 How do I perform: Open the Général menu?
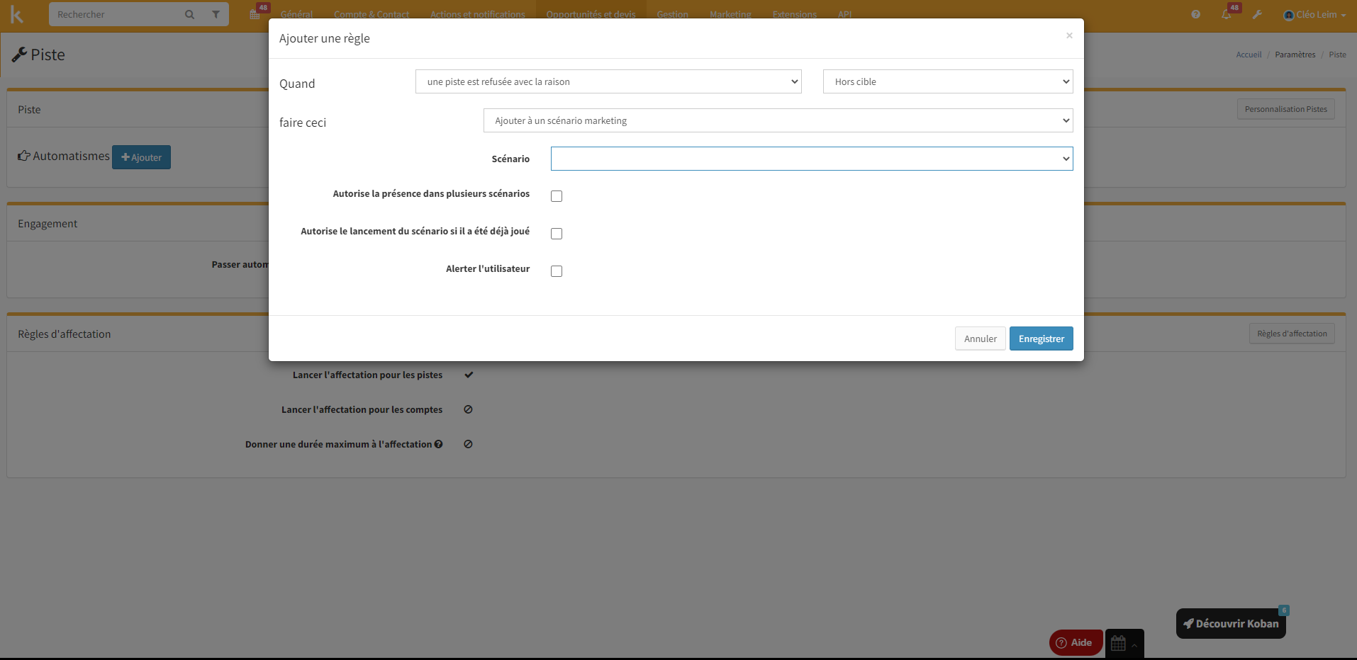[296, 14]
